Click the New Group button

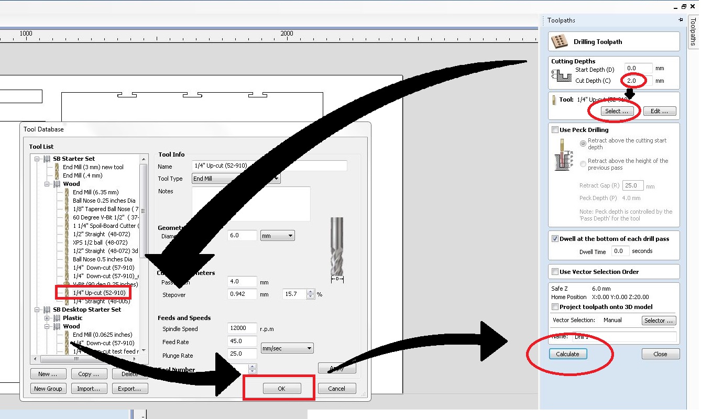click(48, 389)
